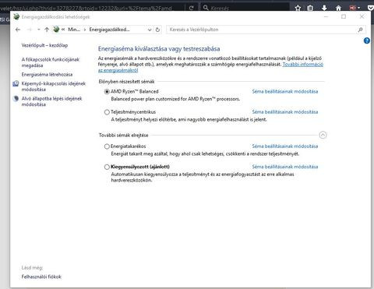Open 'Képernyő-kikapcsolás idejének módosítása'

click(54, 86)
